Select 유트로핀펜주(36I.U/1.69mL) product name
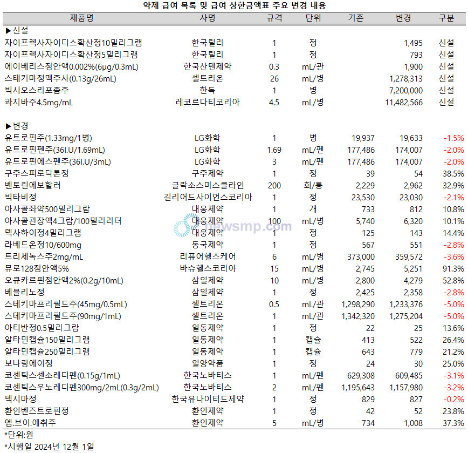 tap(54, 150)
